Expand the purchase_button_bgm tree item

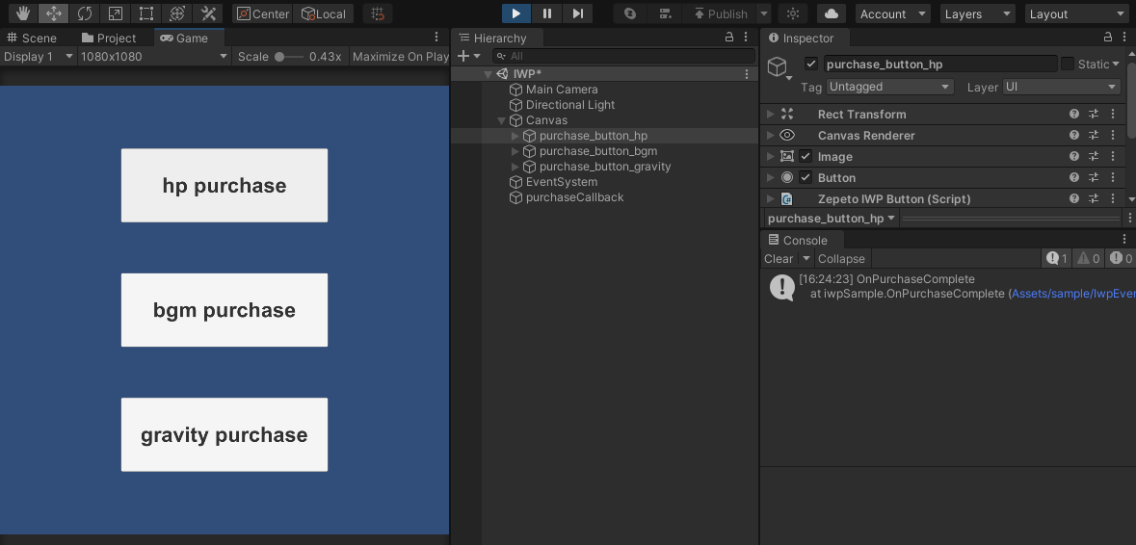pos(515,151)
